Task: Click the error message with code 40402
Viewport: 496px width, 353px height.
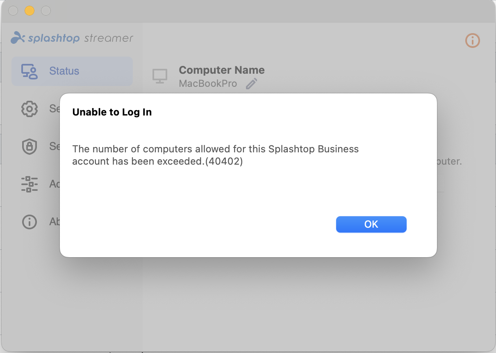Action: (216, 155)
